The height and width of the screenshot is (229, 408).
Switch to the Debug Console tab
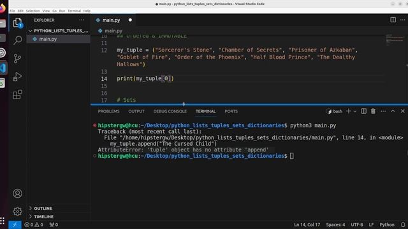pyautogui.click(x=170, y=111)
